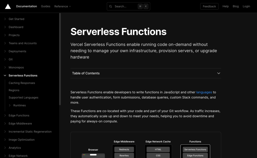Click the Feedback button
This screenshot has height=158, width=257.
209,6
